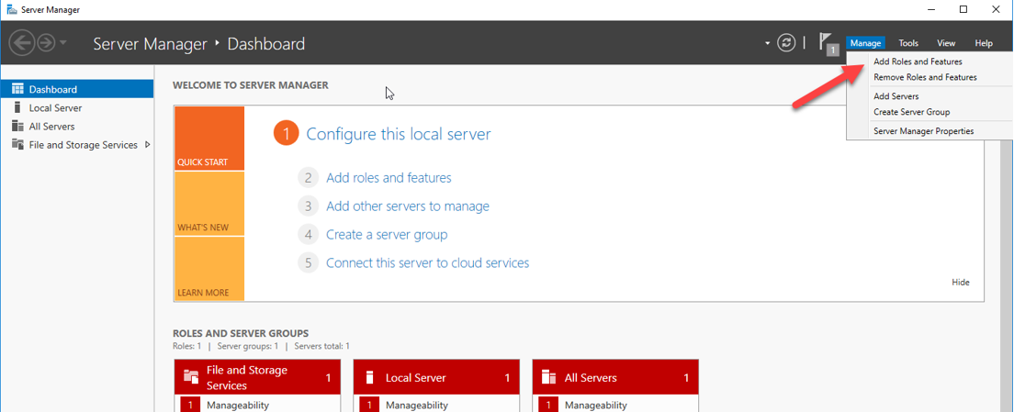
Task: Click Configure this local server link
Action: click(x=399, y=134)
